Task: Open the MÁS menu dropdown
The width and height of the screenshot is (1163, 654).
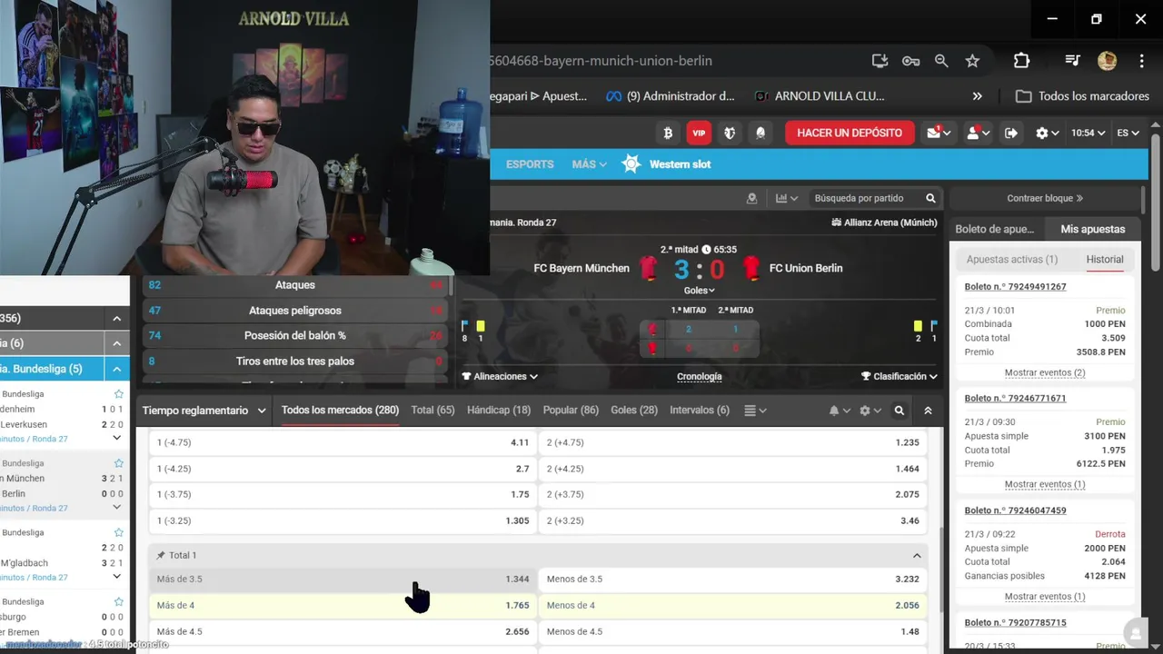Action: click(590, 164)
